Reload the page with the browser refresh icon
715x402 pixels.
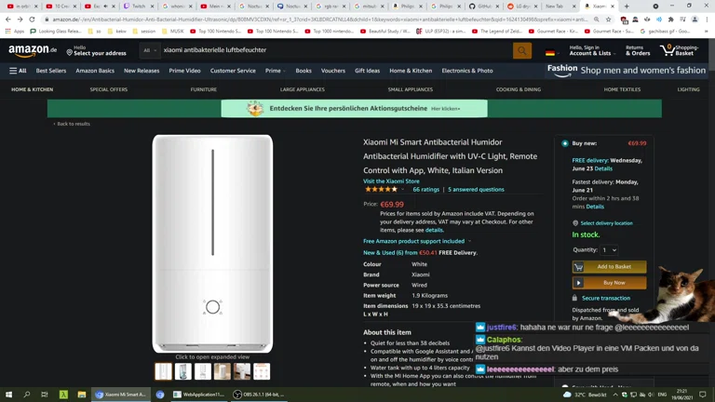[x=32, y=19]
